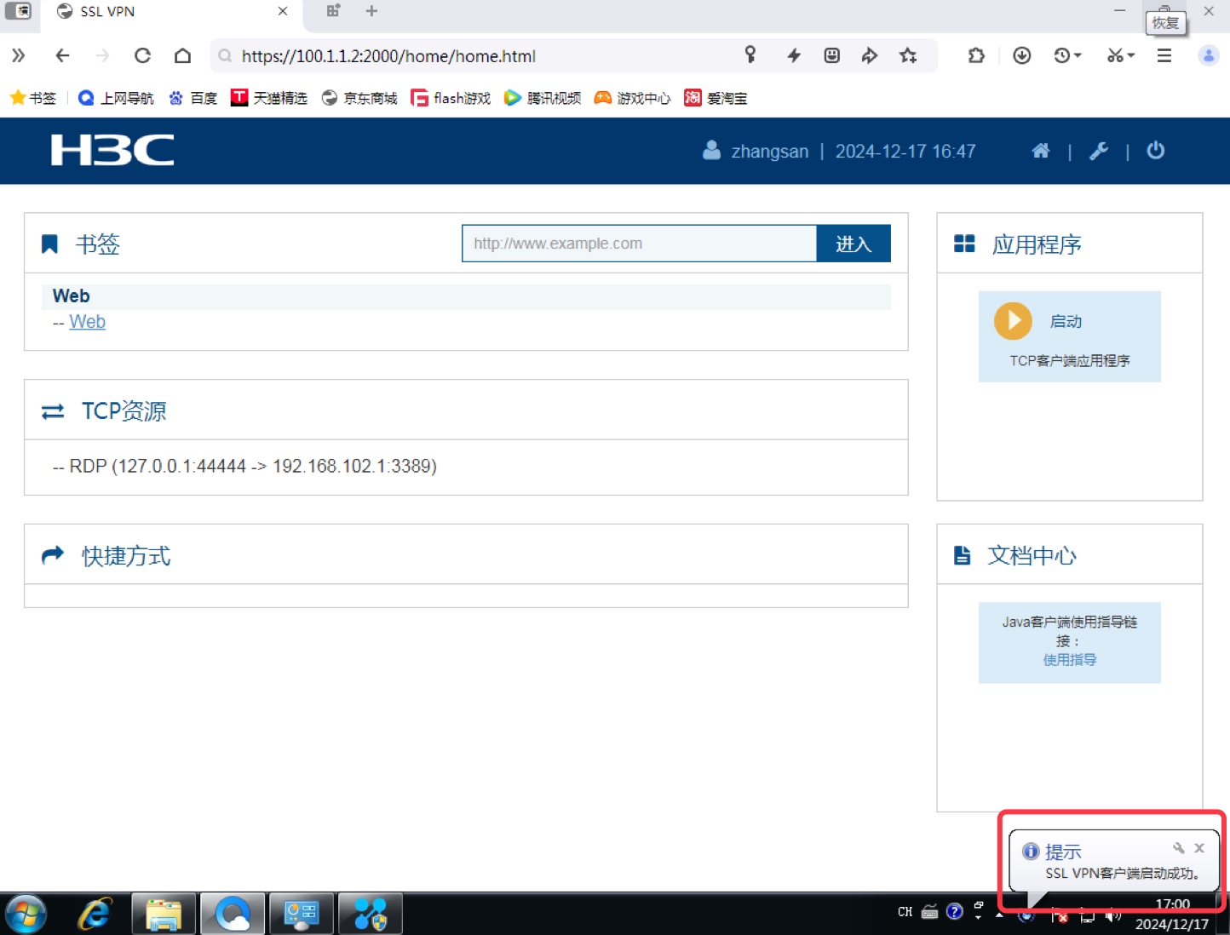Click the password key icon in address bar
This screenshot has width=1230, height=935.
(x=750, y=54)
